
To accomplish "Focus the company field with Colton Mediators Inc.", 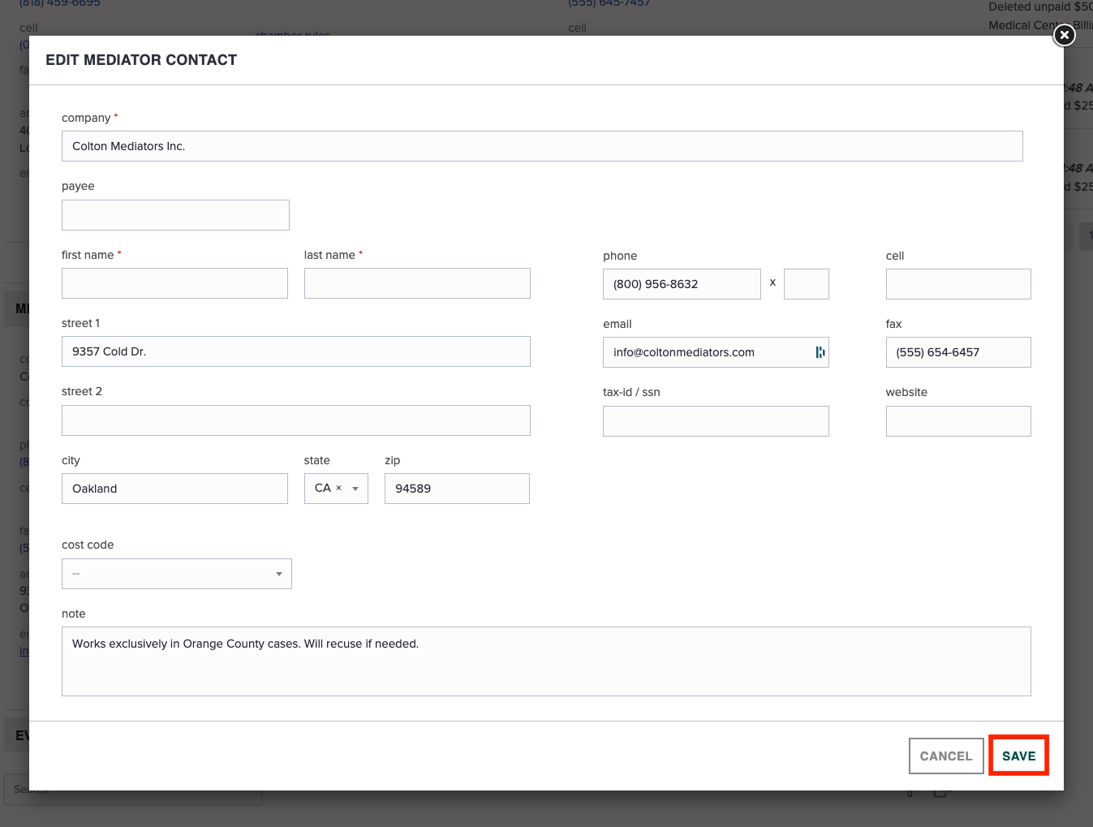I will tap(542, 146).
